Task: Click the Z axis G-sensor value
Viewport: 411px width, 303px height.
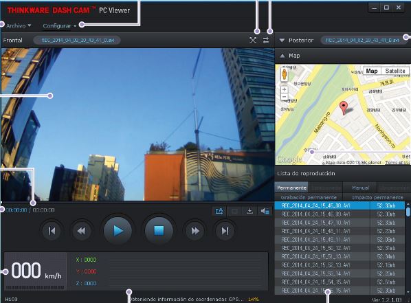Action: tap(86, 283)
